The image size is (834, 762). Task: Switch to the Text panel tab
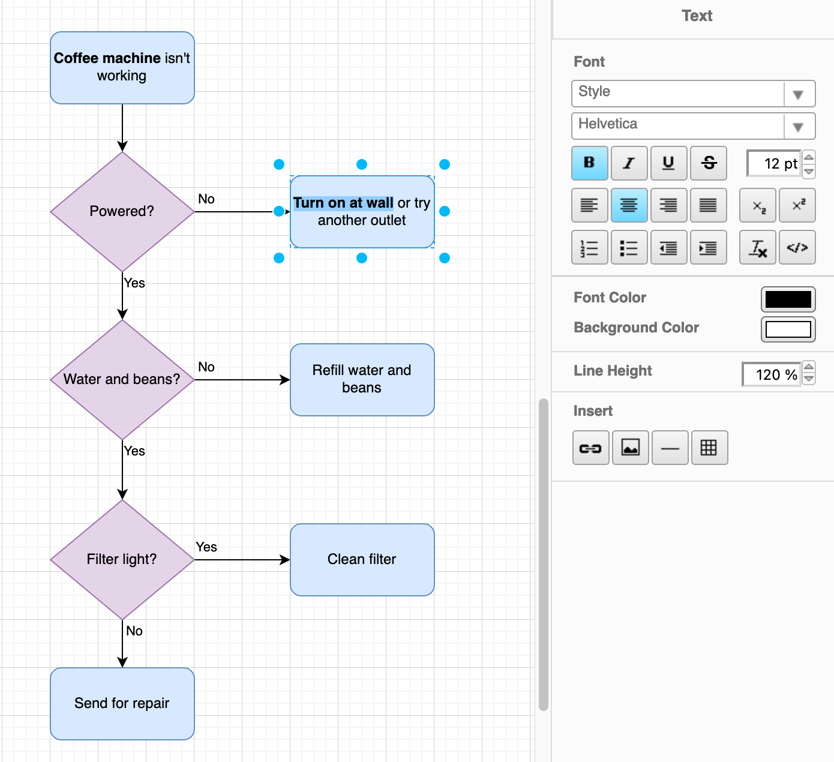coord(696,16)
